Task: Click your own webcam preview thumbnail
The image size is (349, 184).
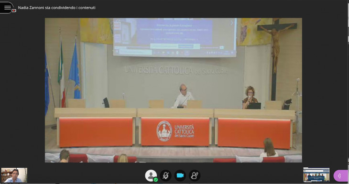Action: tap(14, 175)
